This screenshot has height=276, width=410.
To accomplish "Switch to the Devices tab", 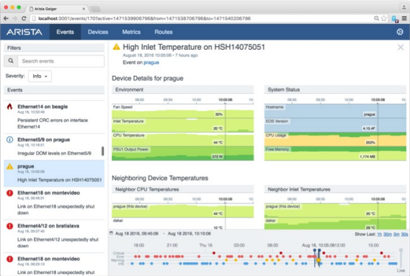I will (x=98, y=32).
